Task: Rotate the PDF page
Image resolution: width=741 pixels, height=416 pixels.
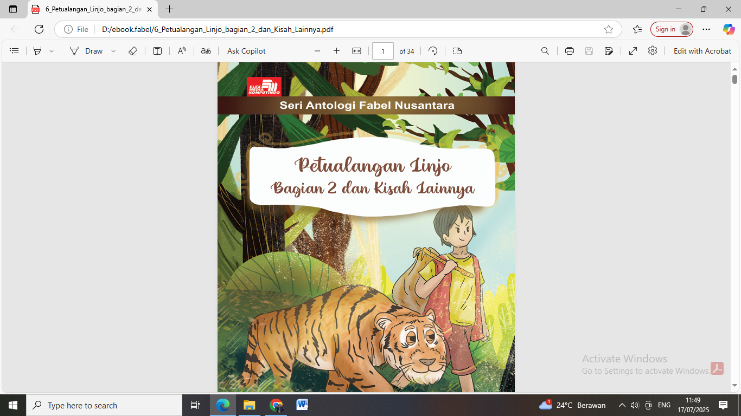Action: [432, 50]
